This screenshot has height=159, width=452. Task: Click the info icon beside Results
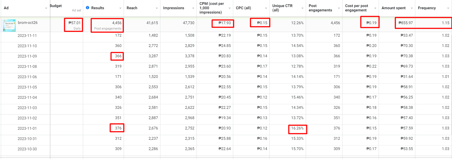[88, 8]
